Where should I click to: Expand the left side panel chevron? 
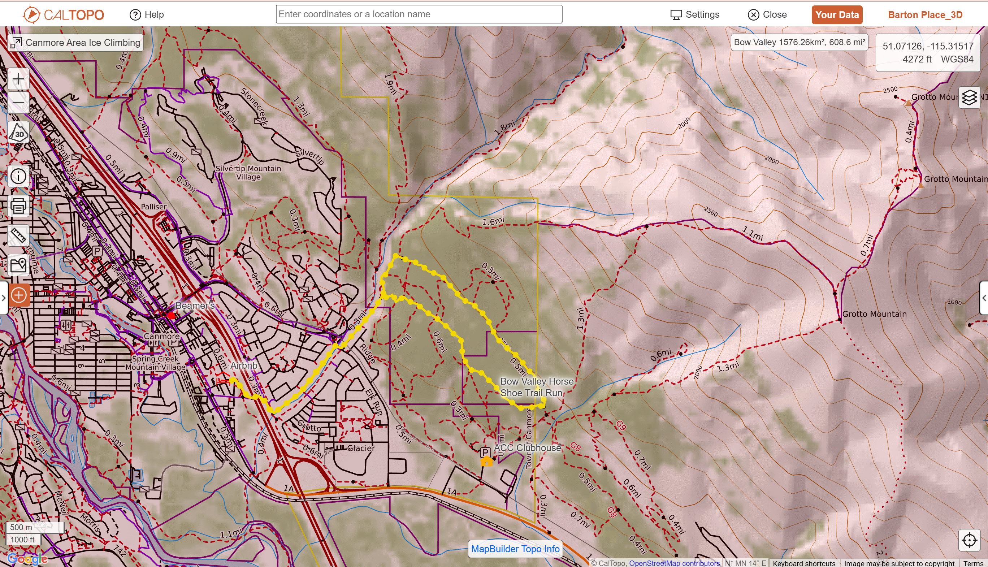(3, 297)
